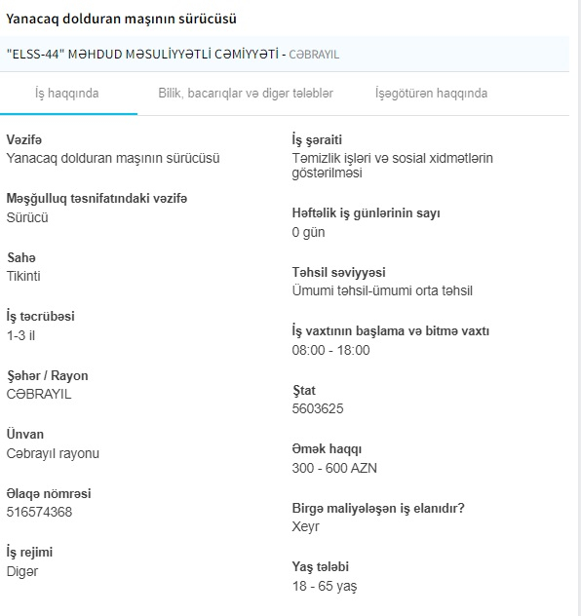Click the CƏBRAYIL location next to company name
This screenshot has width=581, height=616.
tap(314, 55)
